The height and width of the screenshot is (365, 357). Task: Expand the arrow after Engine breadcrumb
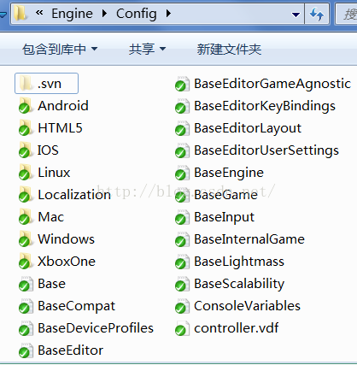(x=104, y=14)
